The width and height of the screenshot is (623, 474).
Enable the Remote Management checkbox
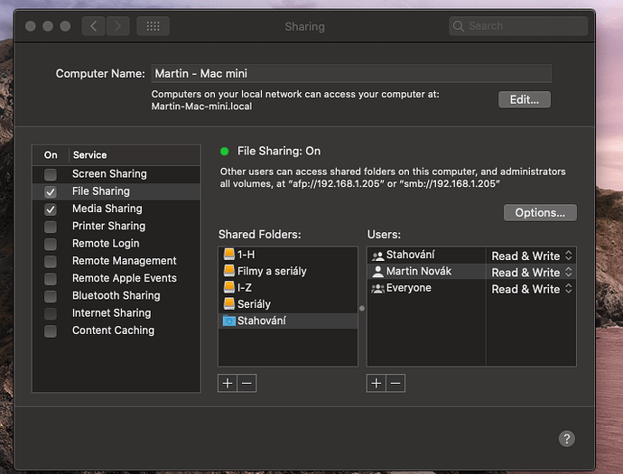click(x=51, y=262)
